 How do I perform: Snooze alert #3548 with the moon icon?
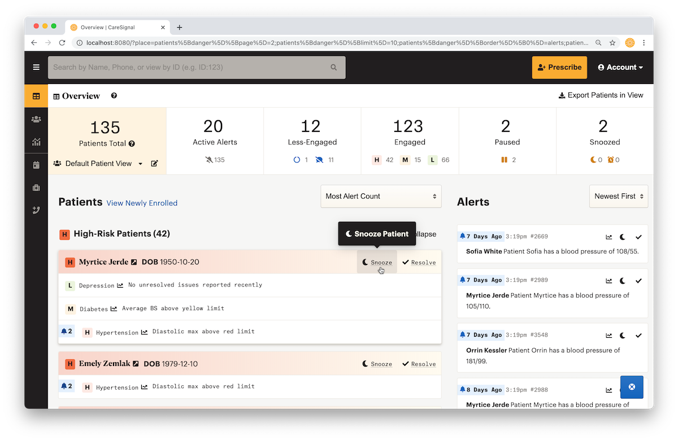[623, 336]
